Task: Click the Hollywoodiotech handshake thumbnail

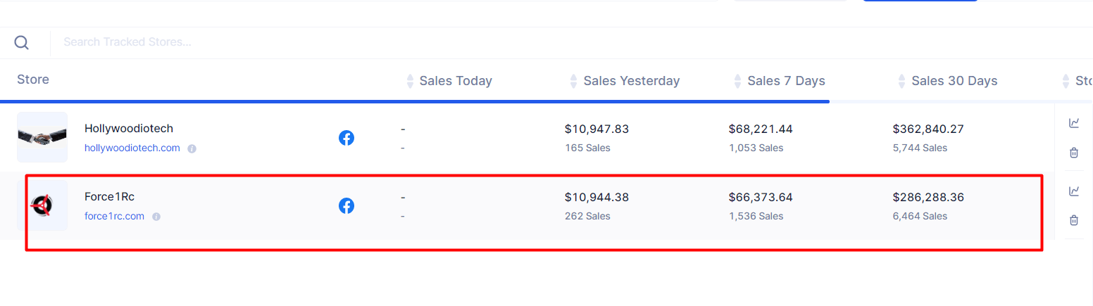Action: [x=42, y=137]
